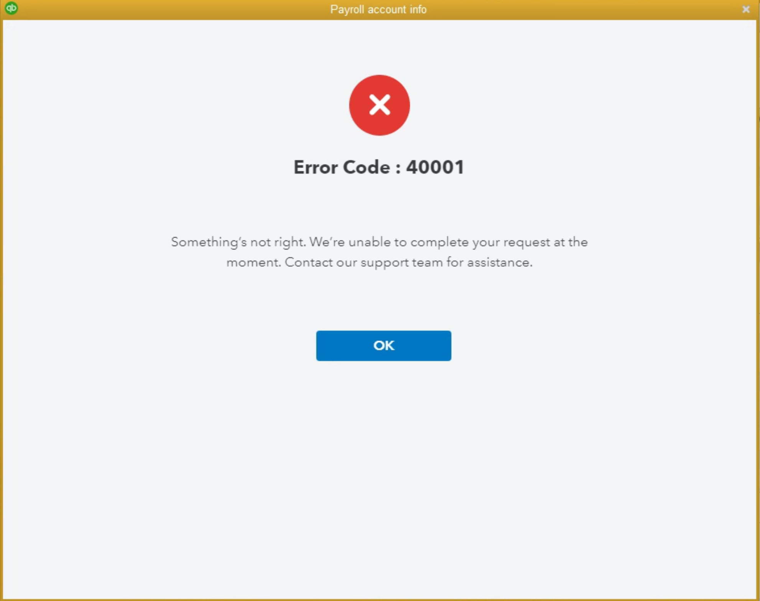760x601 pixels.
Task: Click the error number 40001
Action: point(435,167)
